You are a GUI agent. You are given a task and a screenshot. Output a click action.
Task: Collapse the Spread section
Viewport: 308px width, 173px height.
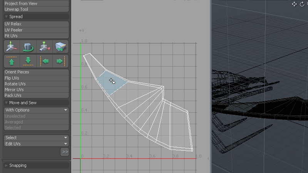click(x=6, y=17)
